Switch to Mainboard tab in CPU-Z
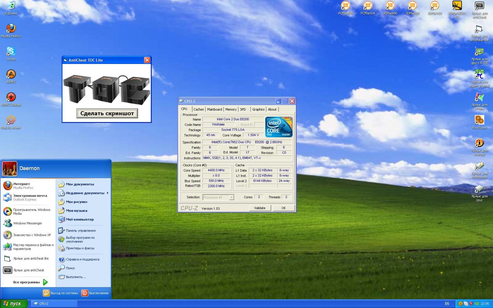This screenshot has width=493, height=308. 214,109
